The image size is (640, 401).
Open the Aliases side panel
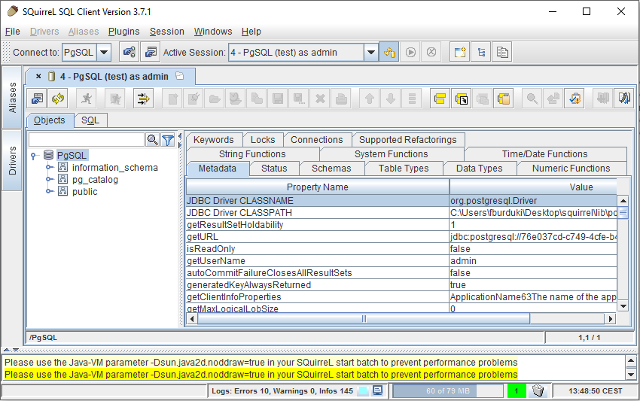point(12,97)
